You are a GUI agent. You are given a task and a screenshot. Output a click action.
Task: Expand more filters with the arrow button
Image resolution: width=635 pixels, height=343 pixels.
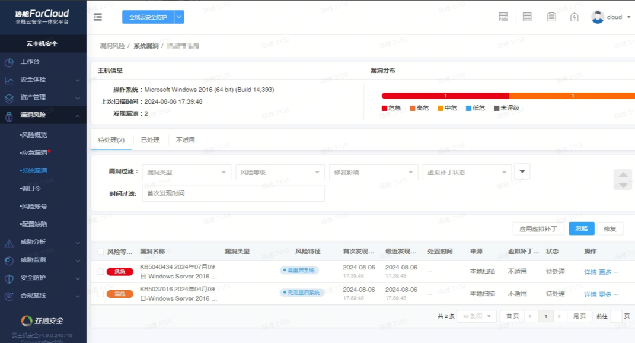522,171
